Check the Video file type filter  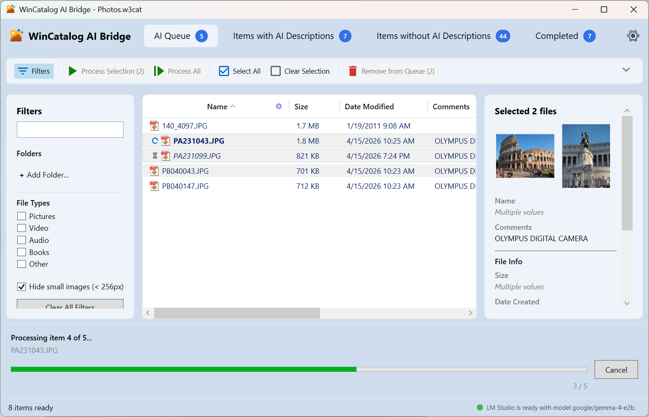coord(22,228)
